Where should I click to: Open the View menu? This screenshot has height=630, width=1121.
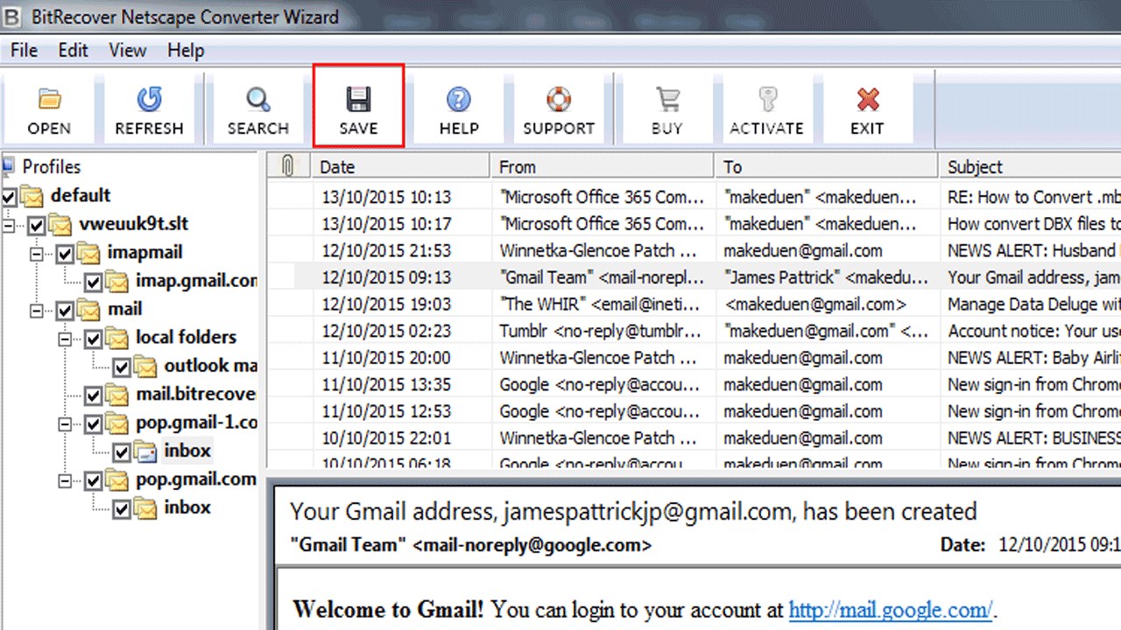[x=128, y=50]
